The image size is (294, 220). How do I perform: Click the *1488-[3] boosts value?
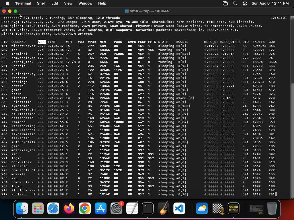185,98
